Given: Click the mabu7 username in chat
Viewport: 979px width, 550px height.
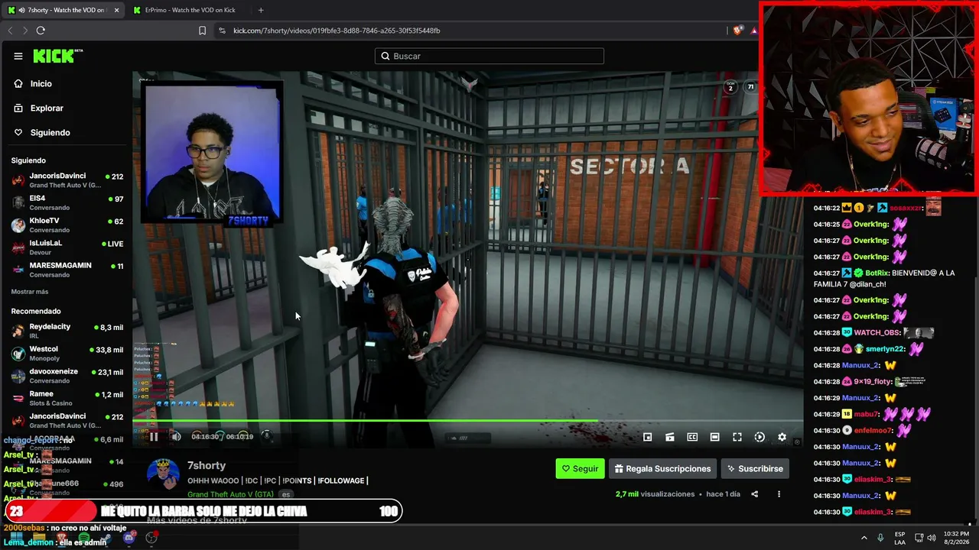Looking at the screenshot, I should (866, 414).
